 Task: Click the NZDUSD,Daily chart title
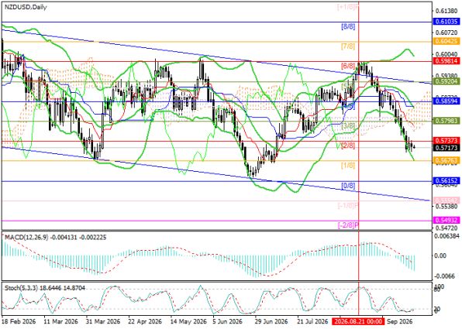click(x=26, y=8)
